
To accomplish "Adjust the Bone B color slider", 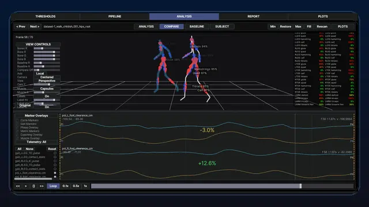I will click(47, 59).
